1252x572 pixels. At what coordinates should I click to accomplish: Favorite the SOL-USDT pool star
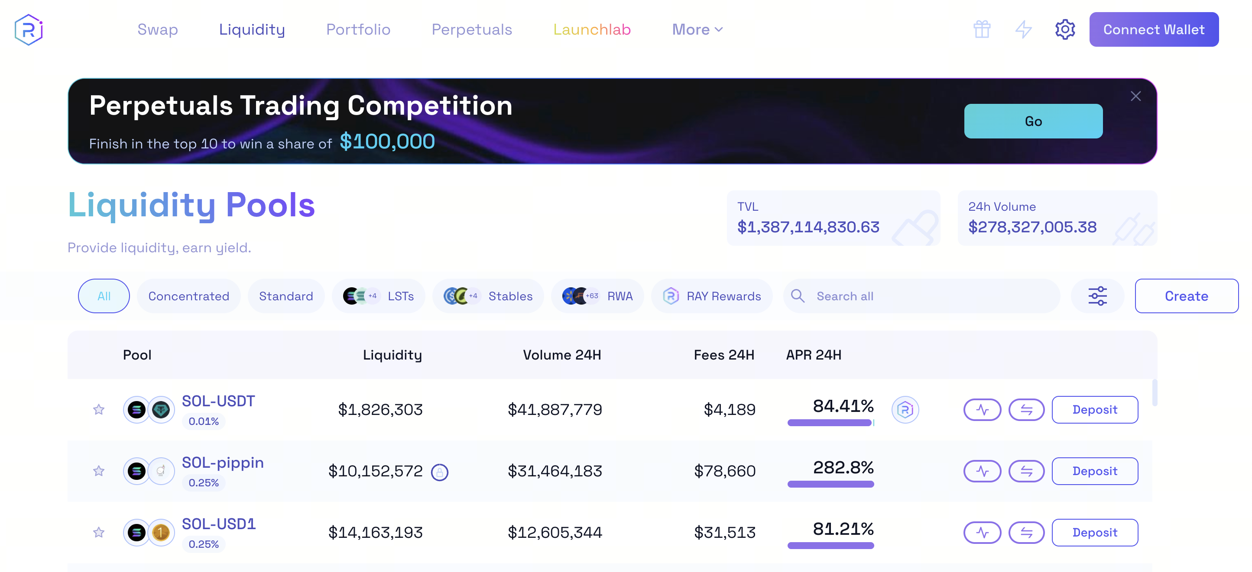click(99, 409)
